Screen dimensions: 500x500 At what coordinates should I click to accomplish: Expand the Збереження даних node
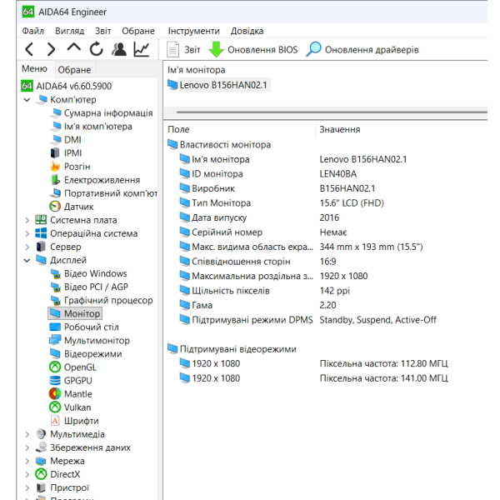click(x=27, y=447)
